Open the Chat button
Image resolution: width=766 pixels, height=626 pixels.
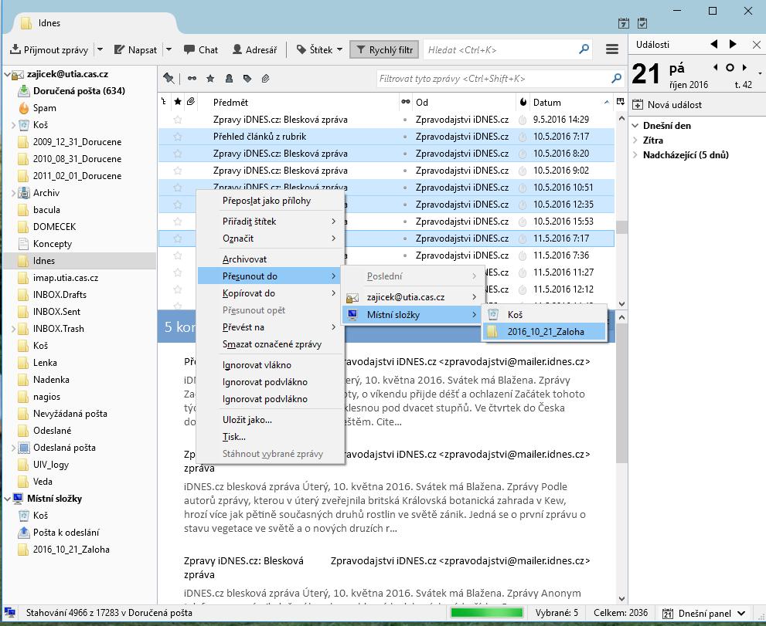pyautogui.click(x=201, y=49)
